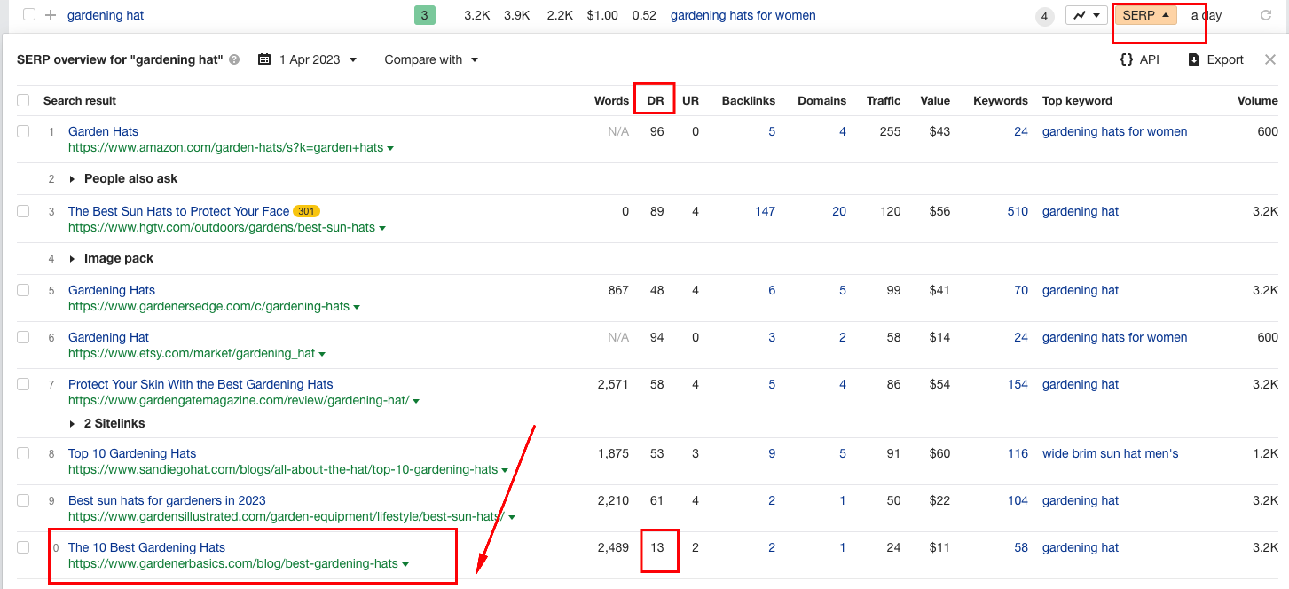This screenshot has width=1289, height=589.
Task: Open the sandiegohat.com result URL
Action: pyautogui.click(x=283, y=470)
